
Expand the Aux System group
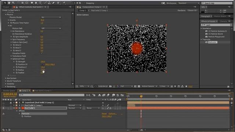6,78
